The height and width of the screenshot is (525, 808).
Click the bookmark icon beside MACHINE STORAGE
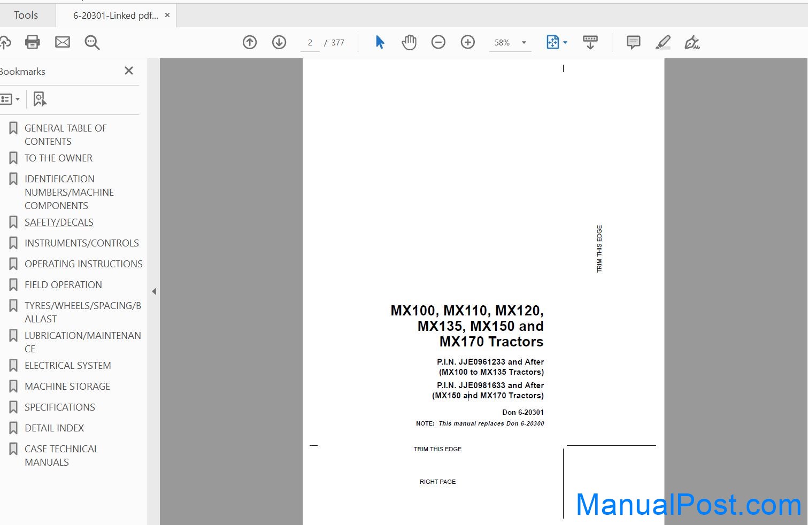coord(13,387)
